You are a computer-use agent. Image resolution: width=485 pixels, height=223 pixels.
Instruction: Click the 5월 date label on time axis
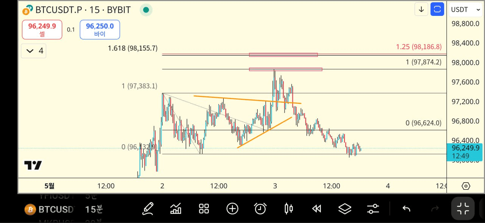(x=49, y=186)
